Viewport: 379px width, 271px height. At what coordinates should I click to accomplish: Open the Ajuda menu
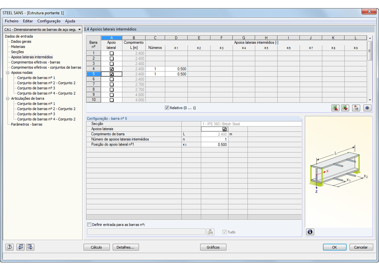[70, 21]
